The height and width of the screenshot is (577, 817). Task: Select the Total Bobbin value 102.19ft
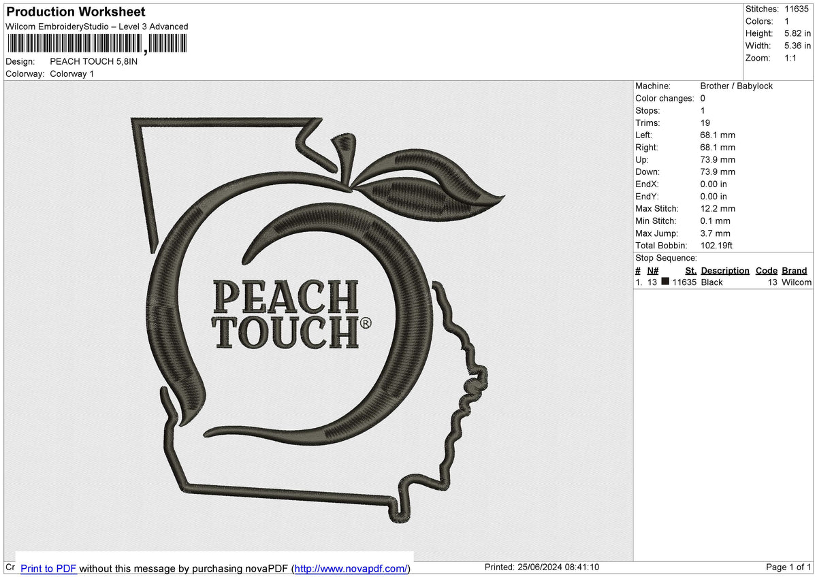tap(716, 245)
